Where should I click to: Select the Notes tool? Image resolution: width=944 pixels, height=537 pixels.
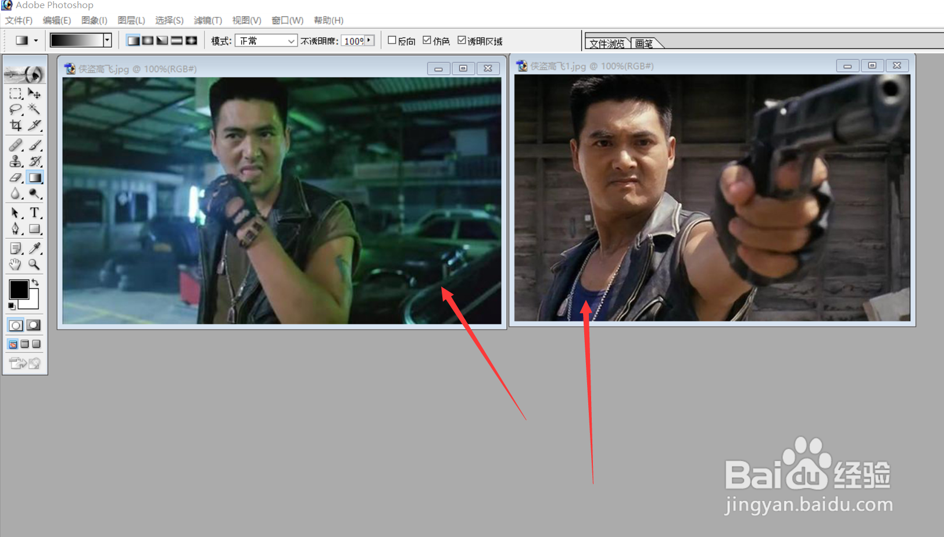[16, 249]
